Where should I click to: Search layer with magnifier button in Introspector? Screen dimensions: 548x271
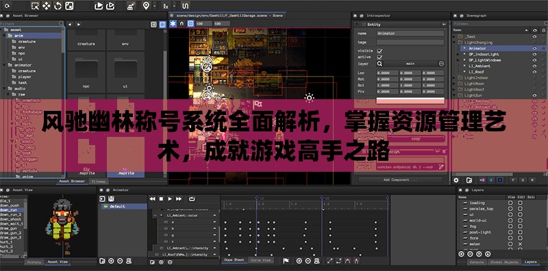pyautogui.click(x=379, y=64)
